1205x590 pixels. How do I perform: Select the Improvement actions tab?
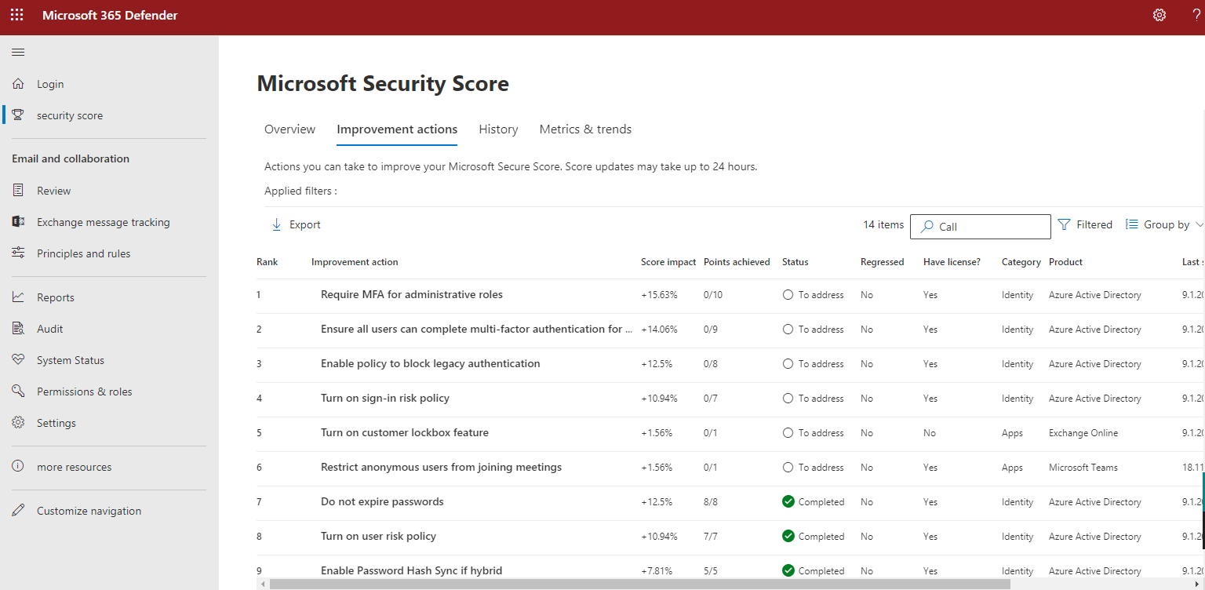point(397,129)
